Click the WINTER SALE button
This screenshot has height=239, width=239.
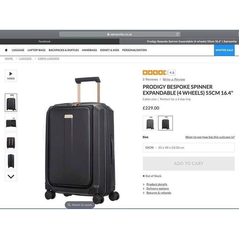[x=224, y=50]
